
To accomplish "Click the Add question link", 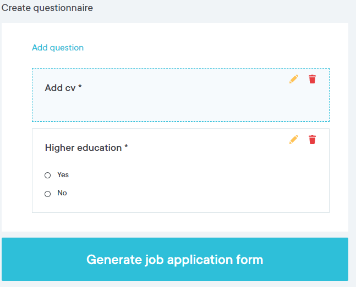I will [58, 48].
